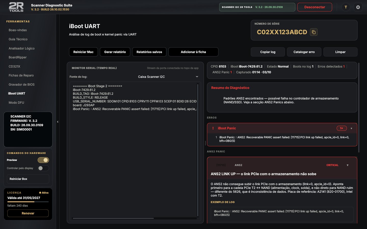Generate a report with Gerar relatório
The width and height of the screenshot is (367, 229).
click(x=115, y=52)
